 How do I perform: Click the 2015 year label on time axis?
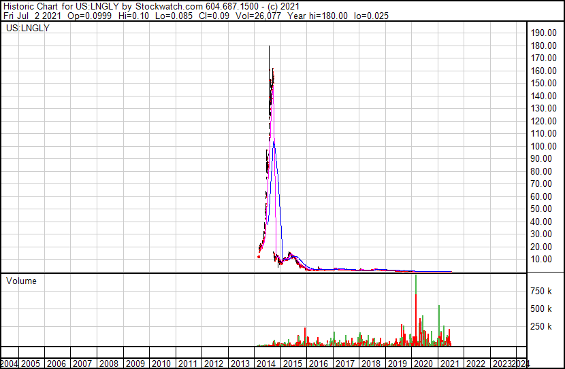pyautogui.click(x=292, y=364)
